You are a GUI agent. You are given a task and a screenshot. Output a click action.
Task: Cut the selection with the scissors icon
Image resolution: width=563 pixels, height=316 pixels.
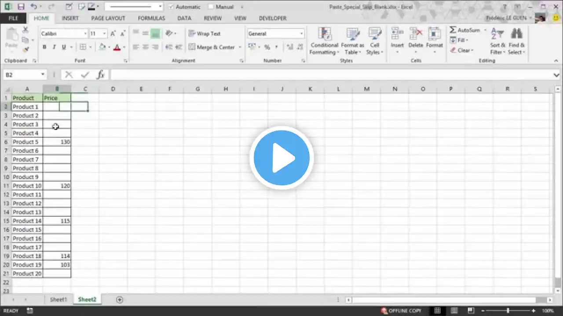coord(26,30)
